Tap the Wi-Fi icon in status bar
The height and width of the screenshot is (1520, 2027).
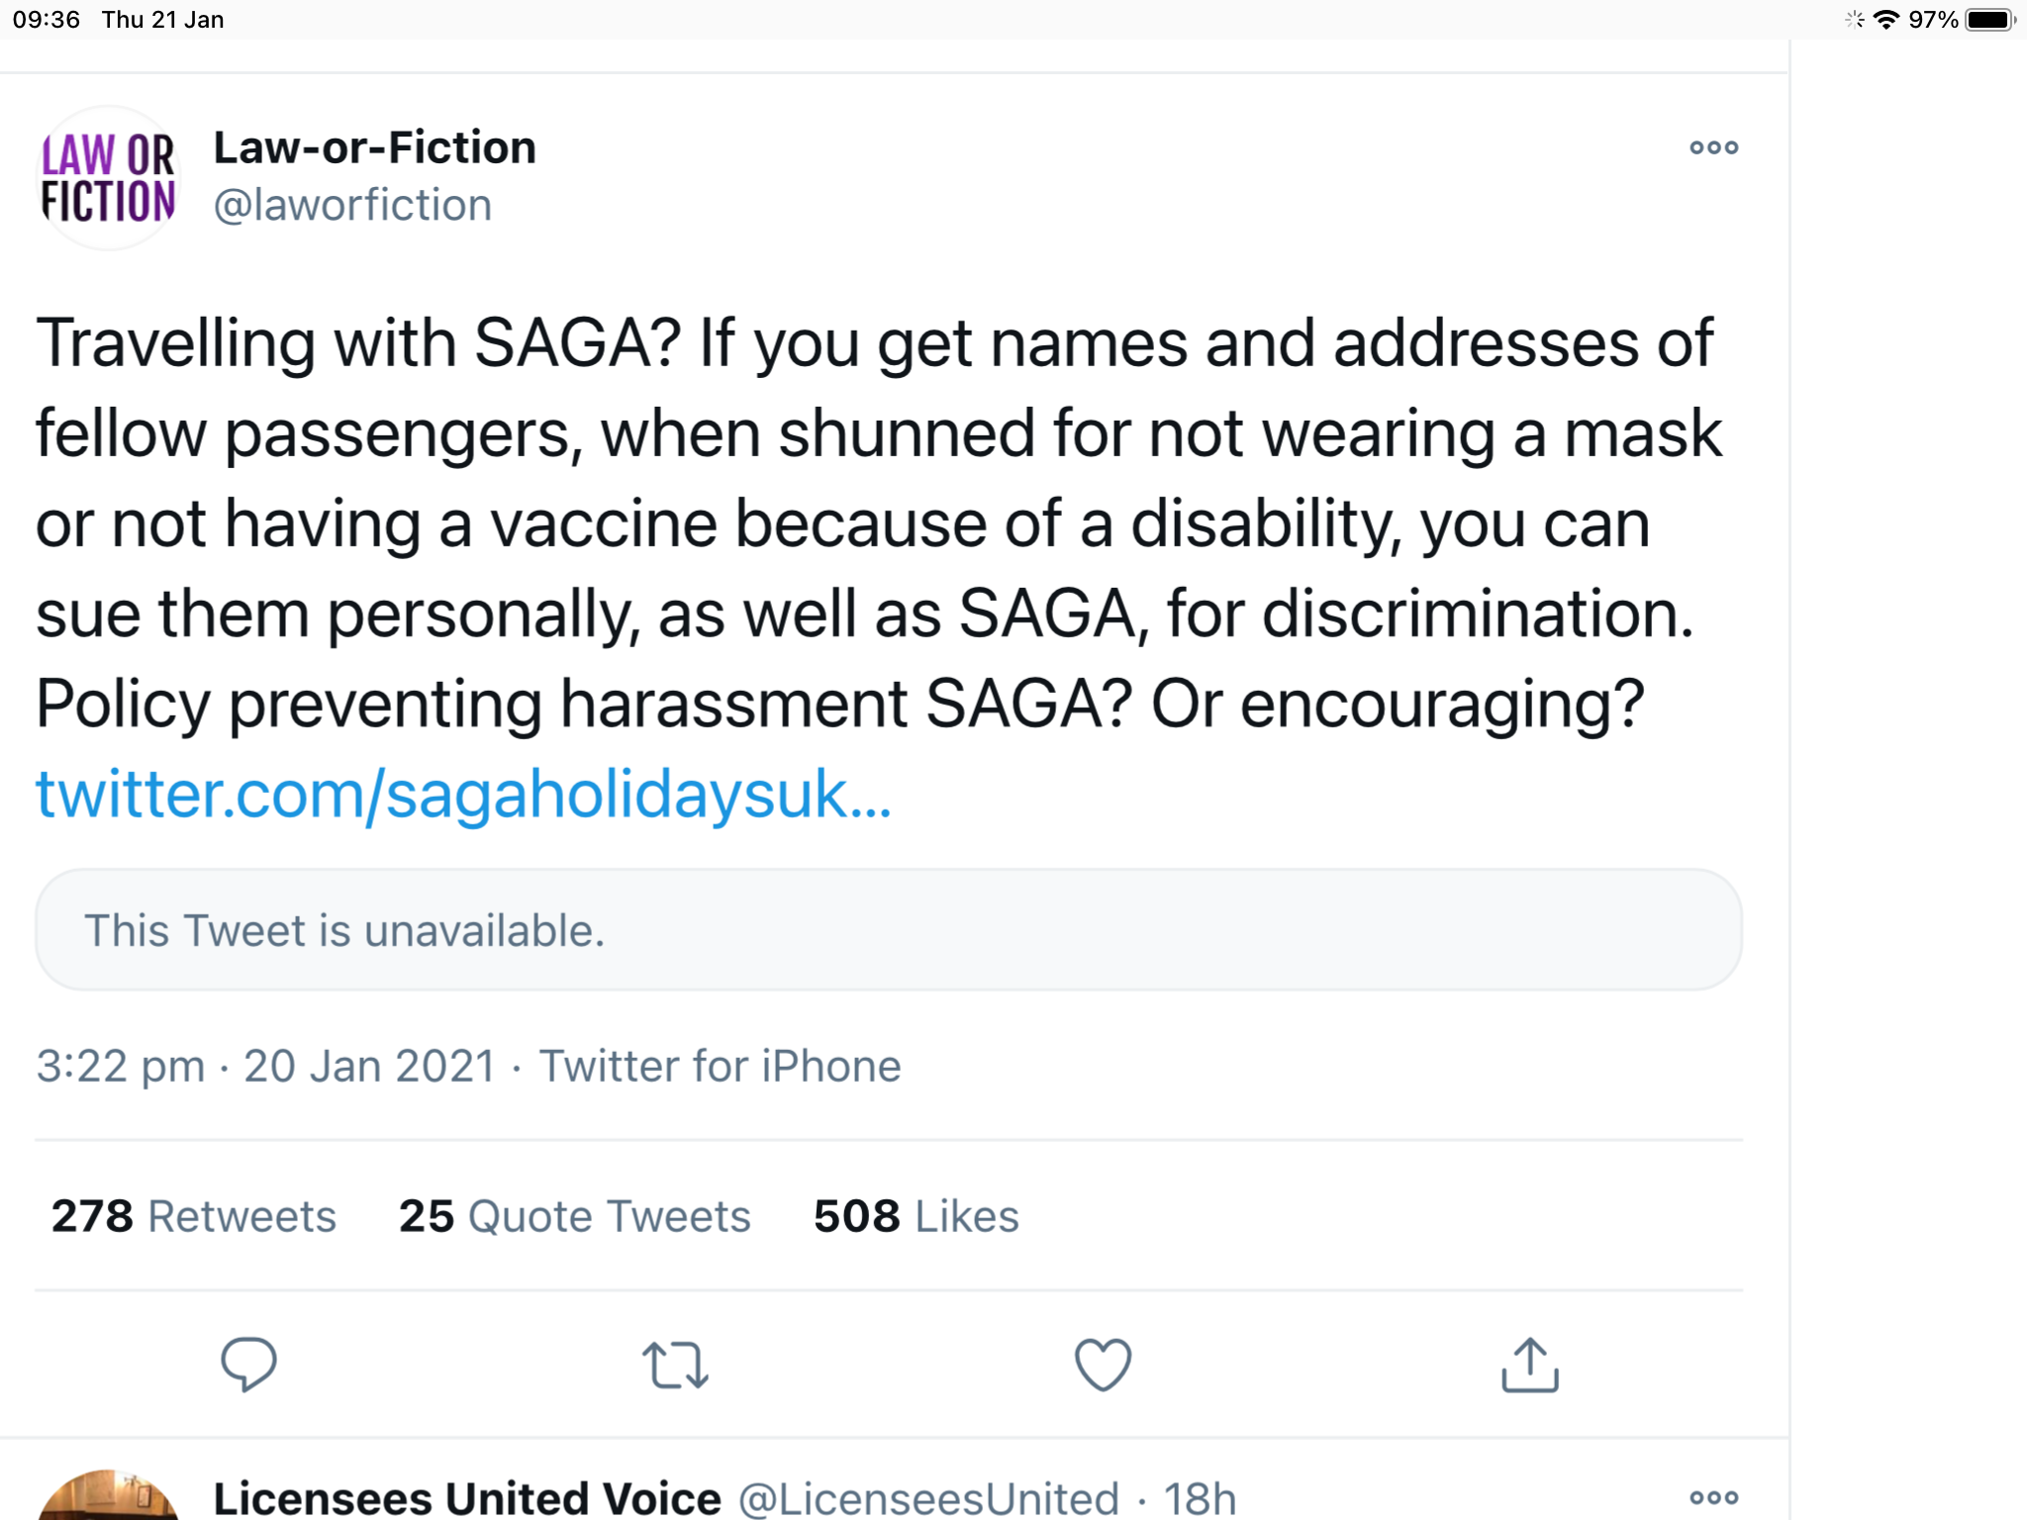click(x=1886, y=20)
